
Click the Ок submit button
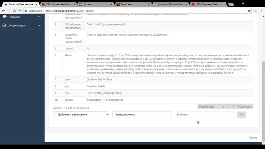[241, 115]
